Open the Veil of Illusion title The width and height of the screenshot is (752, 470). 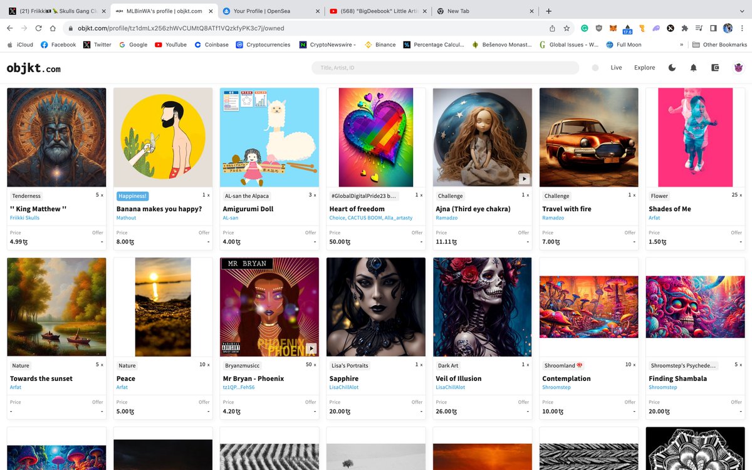459,379
